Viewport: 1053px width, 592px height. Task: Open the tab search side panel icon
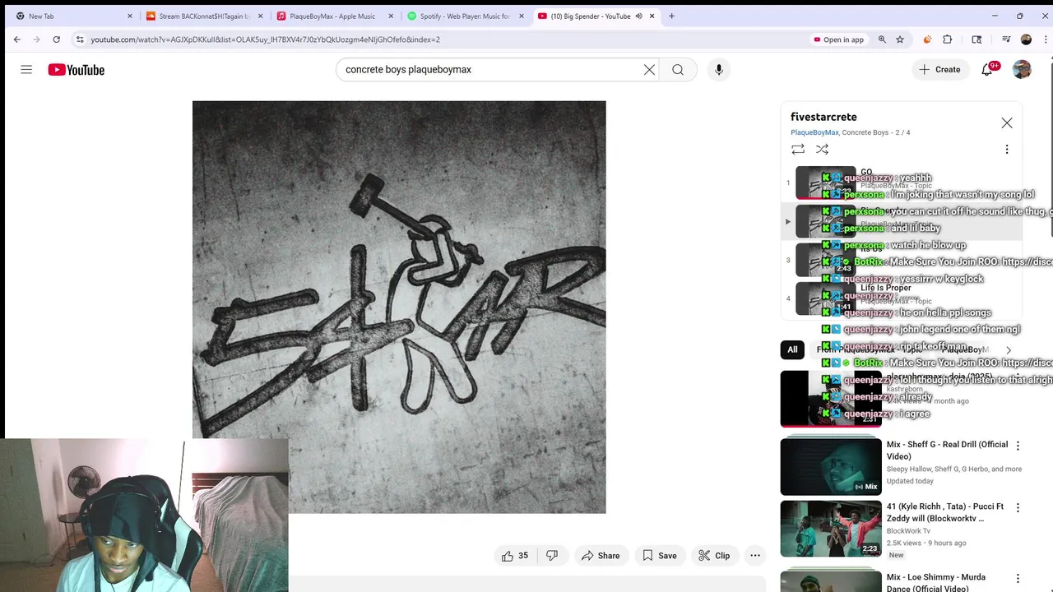tap(976, 39)
